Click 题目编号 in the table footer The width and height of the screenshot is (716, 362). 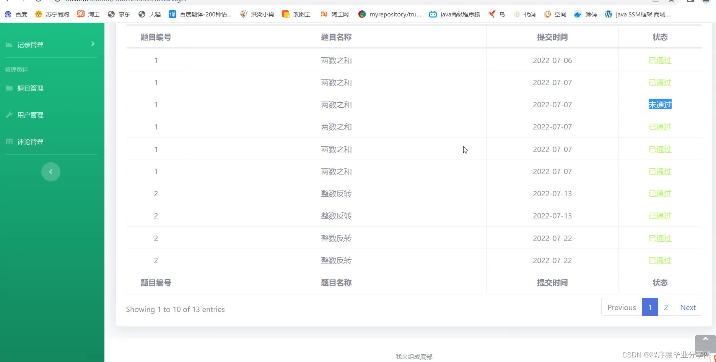[156, 283]
